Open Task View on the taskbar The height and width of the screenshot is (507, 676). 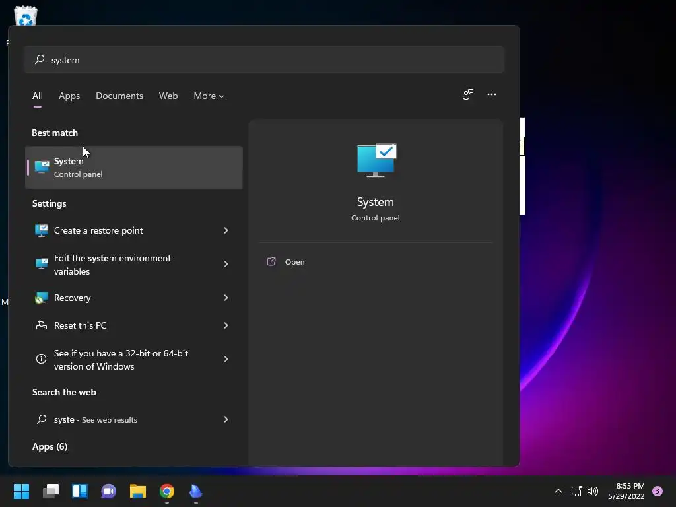click(x=51, y=491)
